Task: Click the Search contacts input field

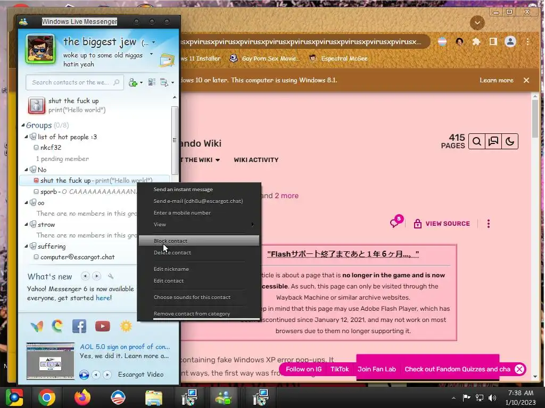Action: [x=75, y=82]
